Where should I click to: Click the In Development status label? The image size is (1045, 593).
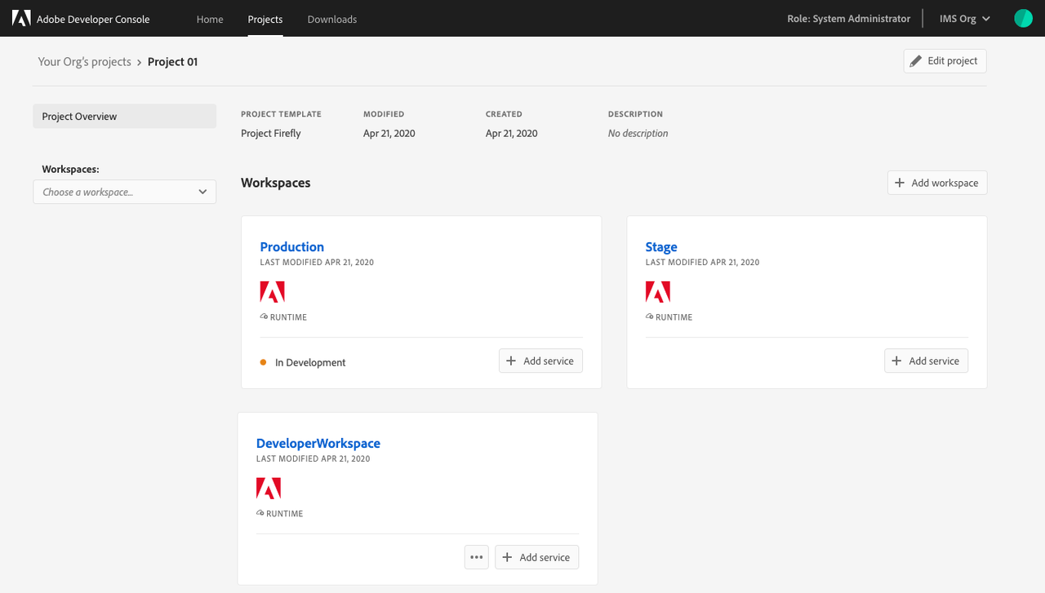[x=310, y=362]
